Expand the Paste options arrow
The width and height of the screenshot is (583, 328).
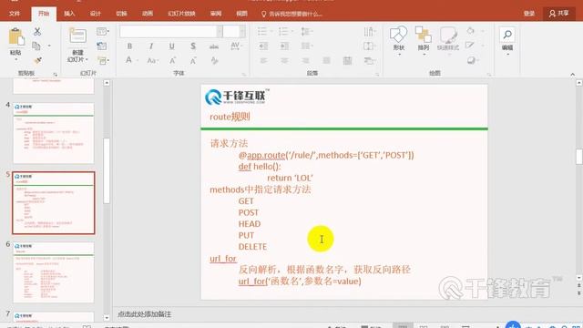[16, 59]
